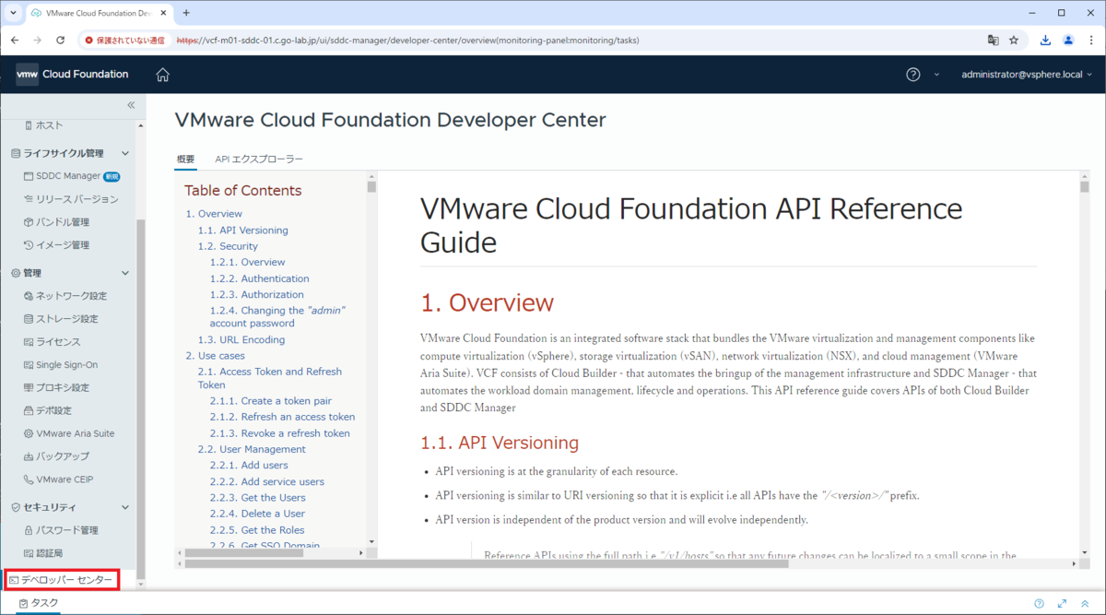
Task: Open VMware Aria Suite page
Action: point(69,433)
